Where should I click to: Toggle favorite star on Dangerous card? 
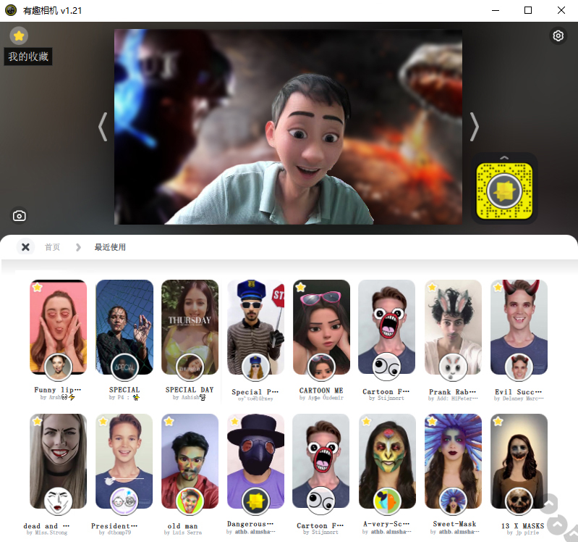pyautogui.click(x=234, y=421)
